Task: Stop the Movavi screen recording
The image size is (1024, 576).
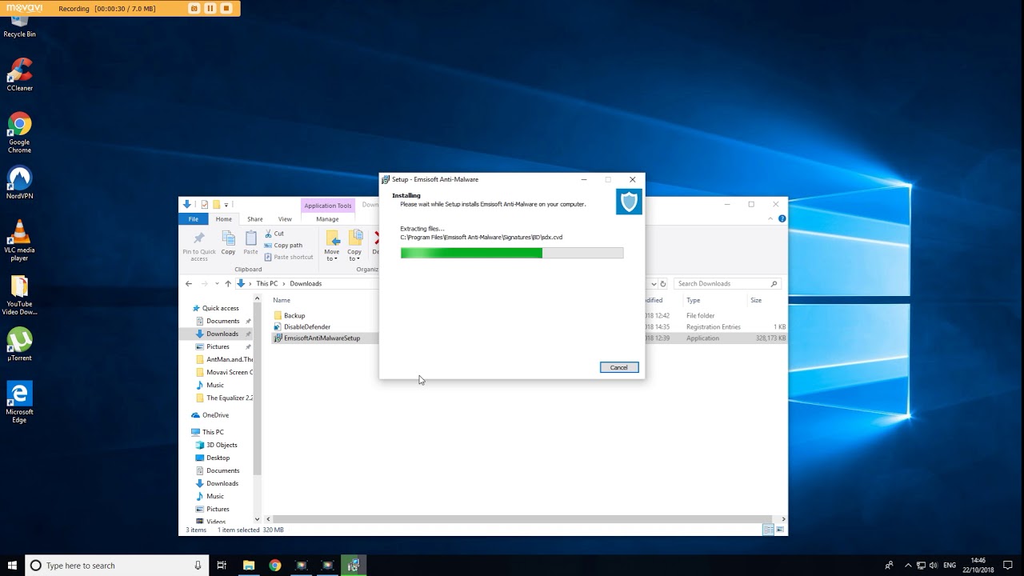Action: pyautogui.click(x=226, y=8)
